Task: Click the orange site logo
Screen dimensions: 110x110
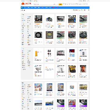Action: click(x=26, y=4)
